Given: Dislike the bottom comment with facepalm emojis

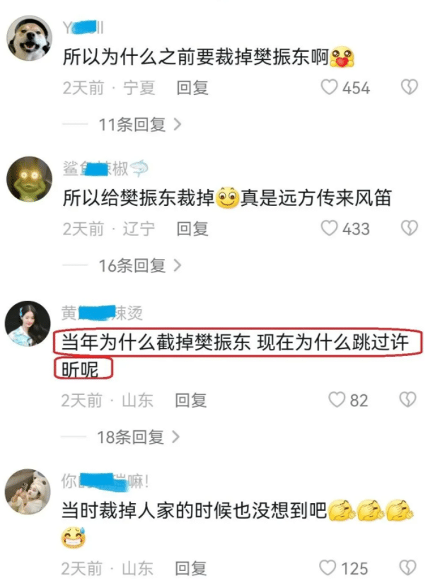Looking at the screenshot, I should coord(407,568).
